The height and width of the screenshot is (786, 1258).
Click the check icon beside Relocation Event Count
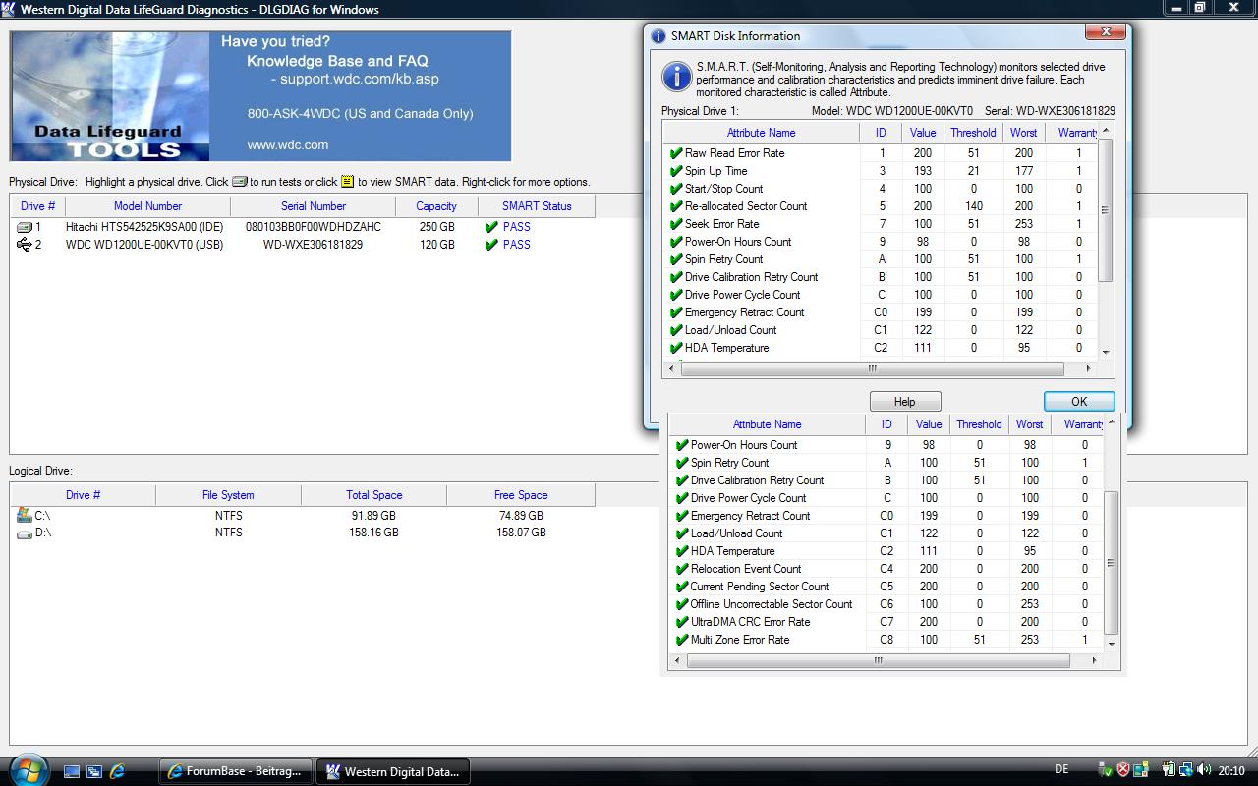[x=682, y=569]
